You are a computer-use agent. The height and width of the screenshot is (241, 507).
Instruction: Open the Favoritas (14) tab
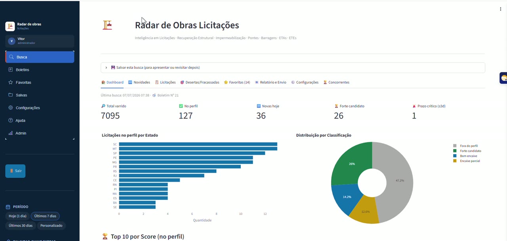click(237, 82)
